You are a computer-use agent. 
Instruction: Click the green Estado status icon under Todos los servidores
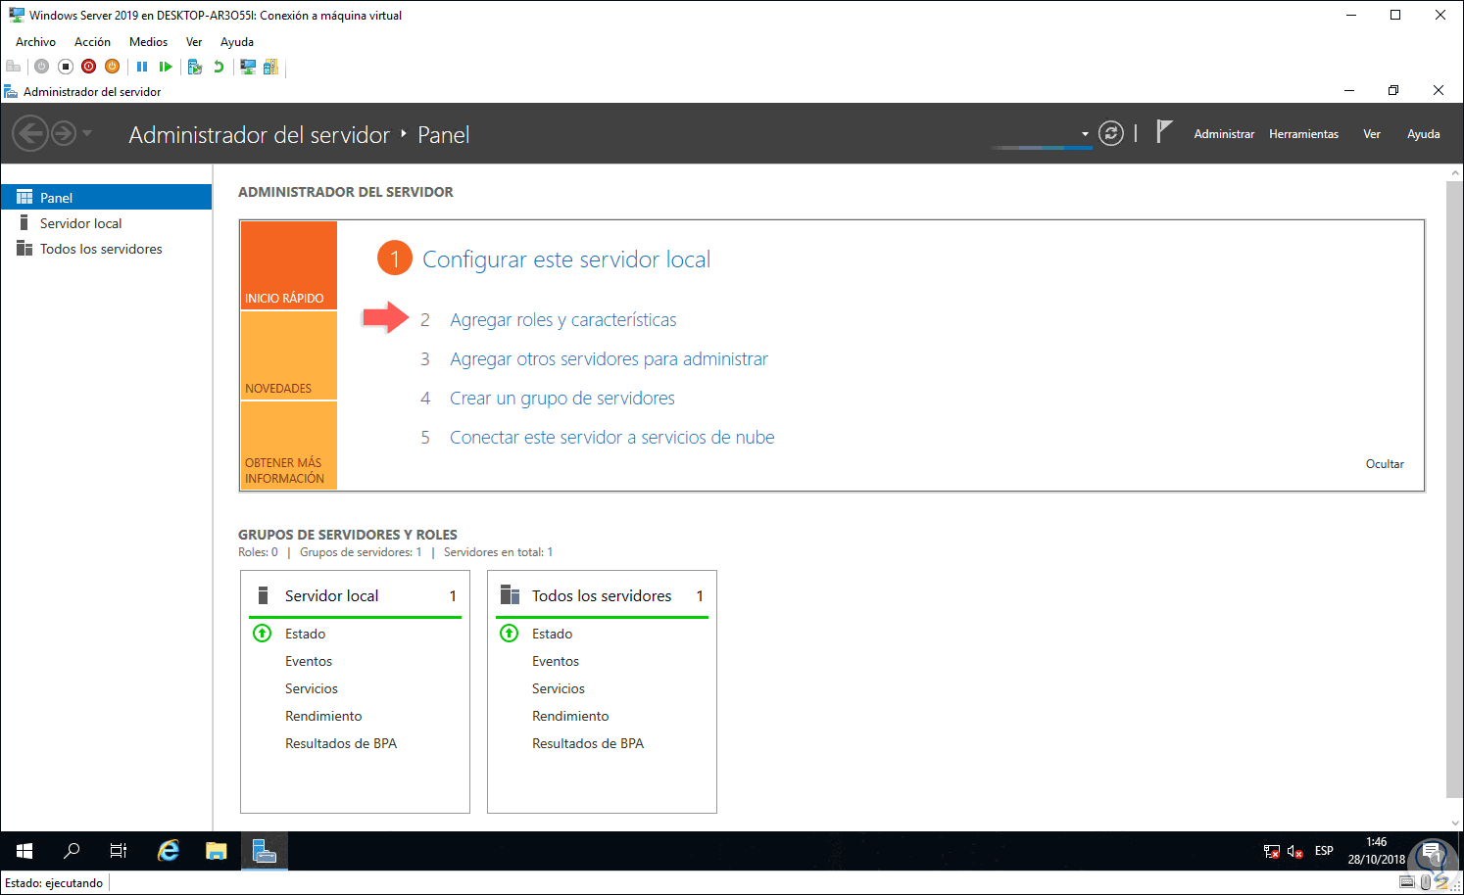click(x=510, y=633)
